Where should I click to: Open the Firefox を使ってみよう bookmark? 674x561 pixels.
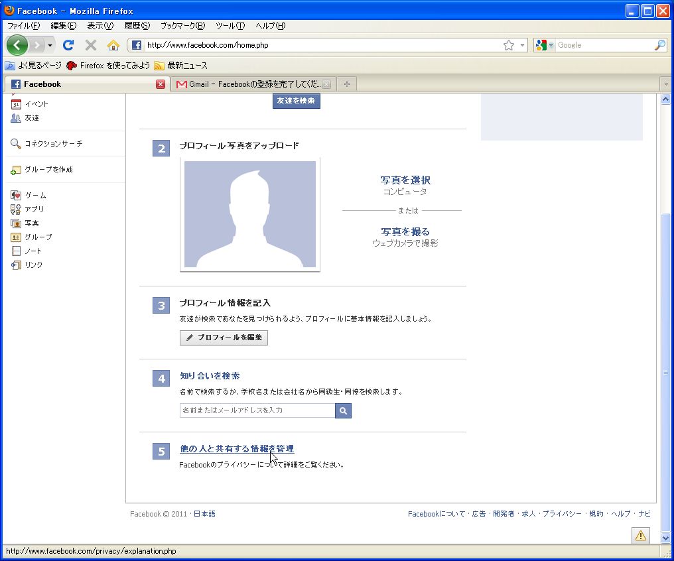(x=108, y=65)
